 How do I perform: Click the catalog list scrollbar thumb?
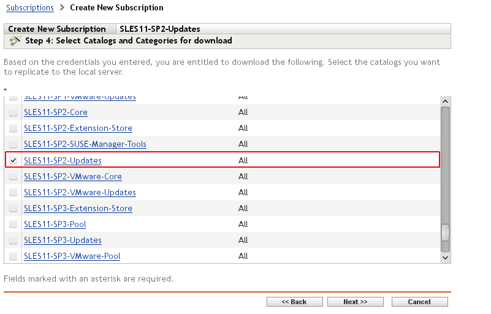coord(446,233)
